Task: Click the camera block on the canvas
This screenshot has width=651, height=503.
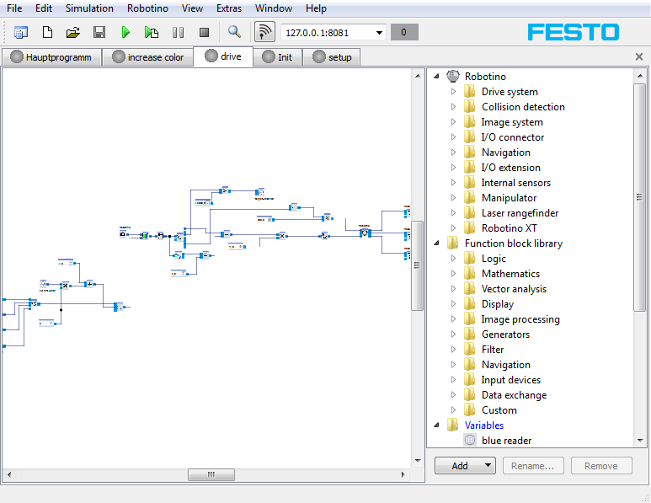Action: click(123, 234)
